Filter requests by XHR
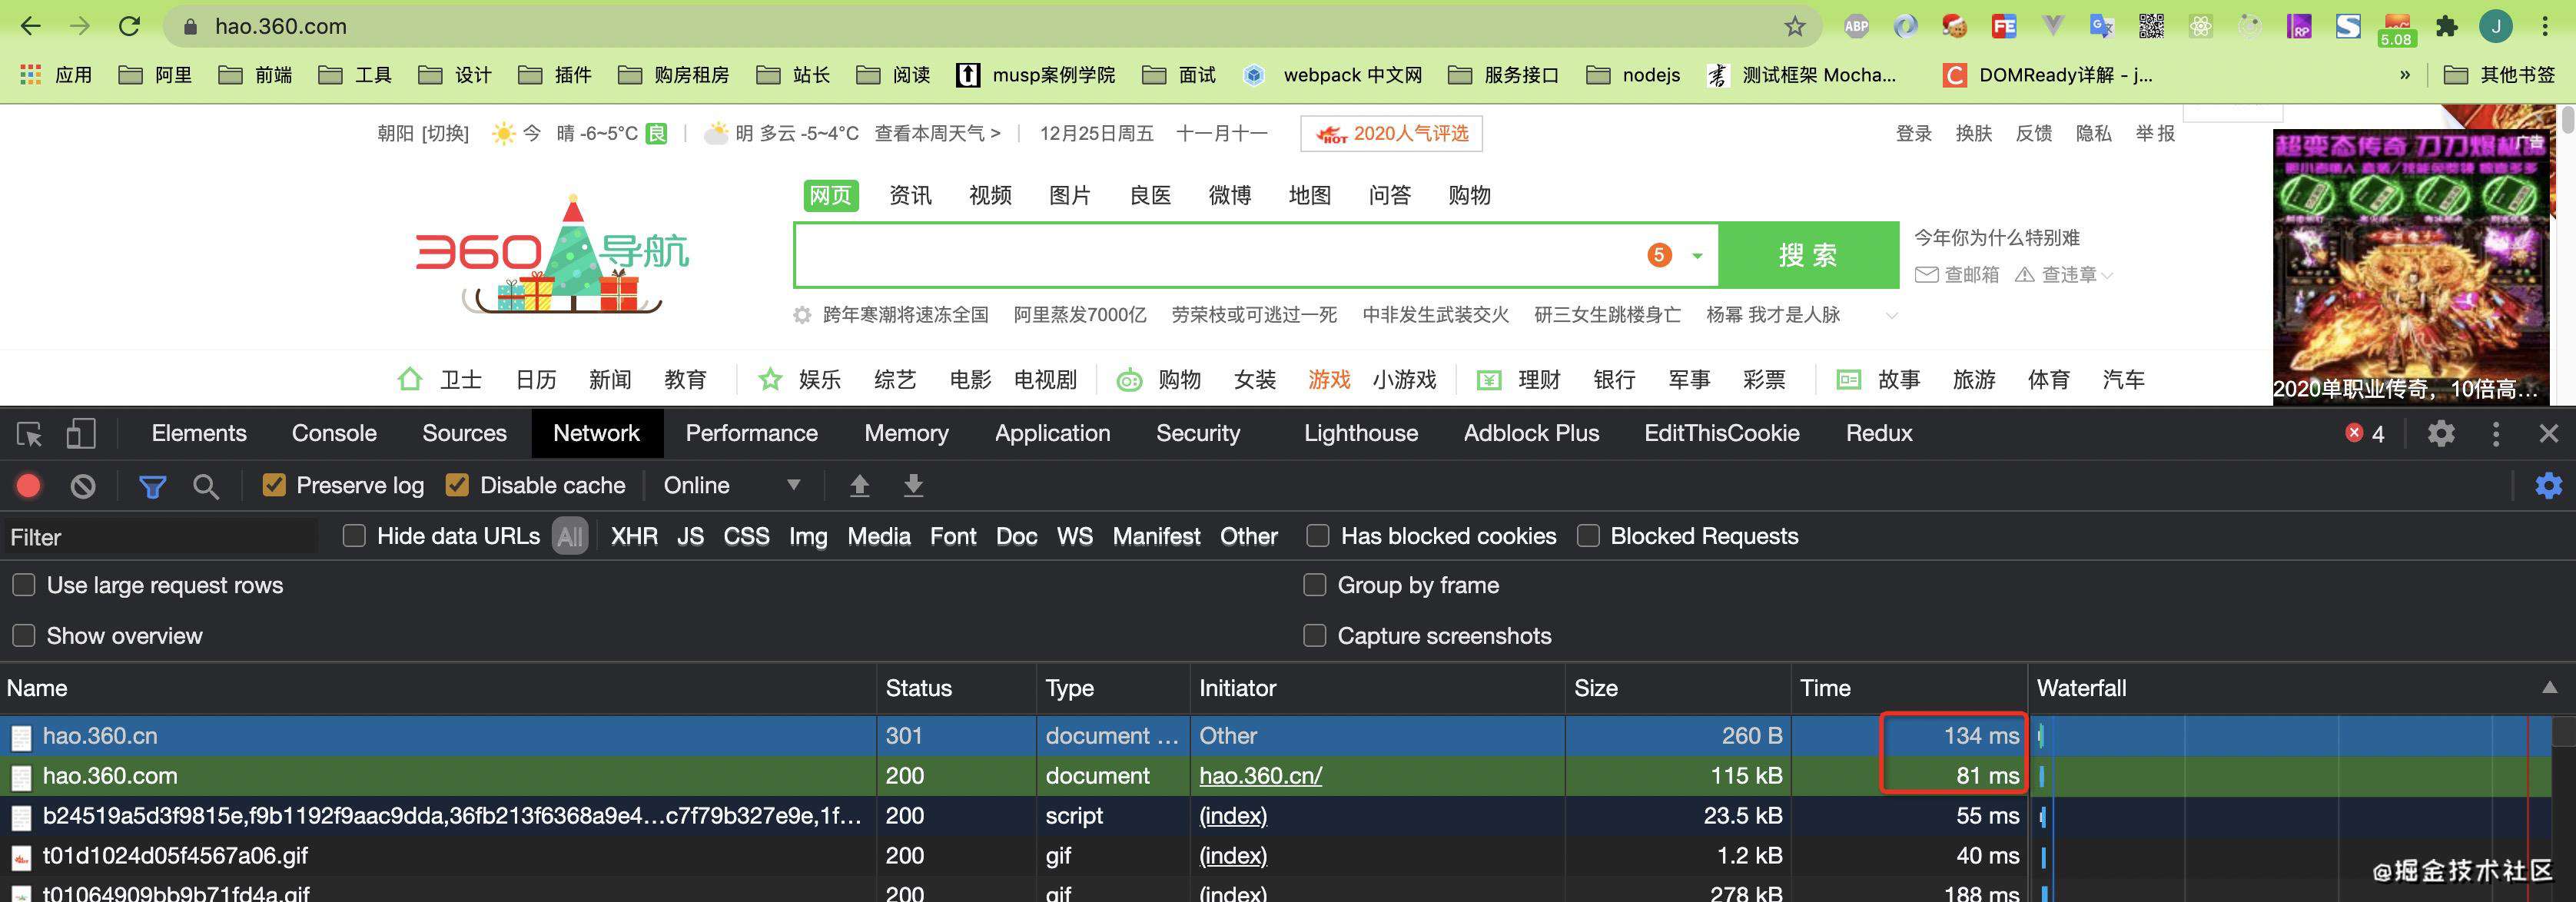The image size is (2576, 902). coord(634,536)
